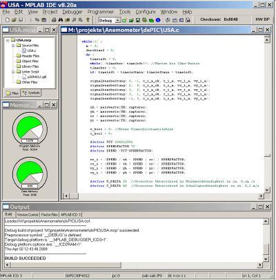Click the Save File toolbar icon
Viewport: 276px width, 280px height.
click(x=21, y=20)
